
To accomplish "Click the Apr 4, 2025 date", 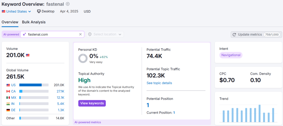I will point(69,11).
